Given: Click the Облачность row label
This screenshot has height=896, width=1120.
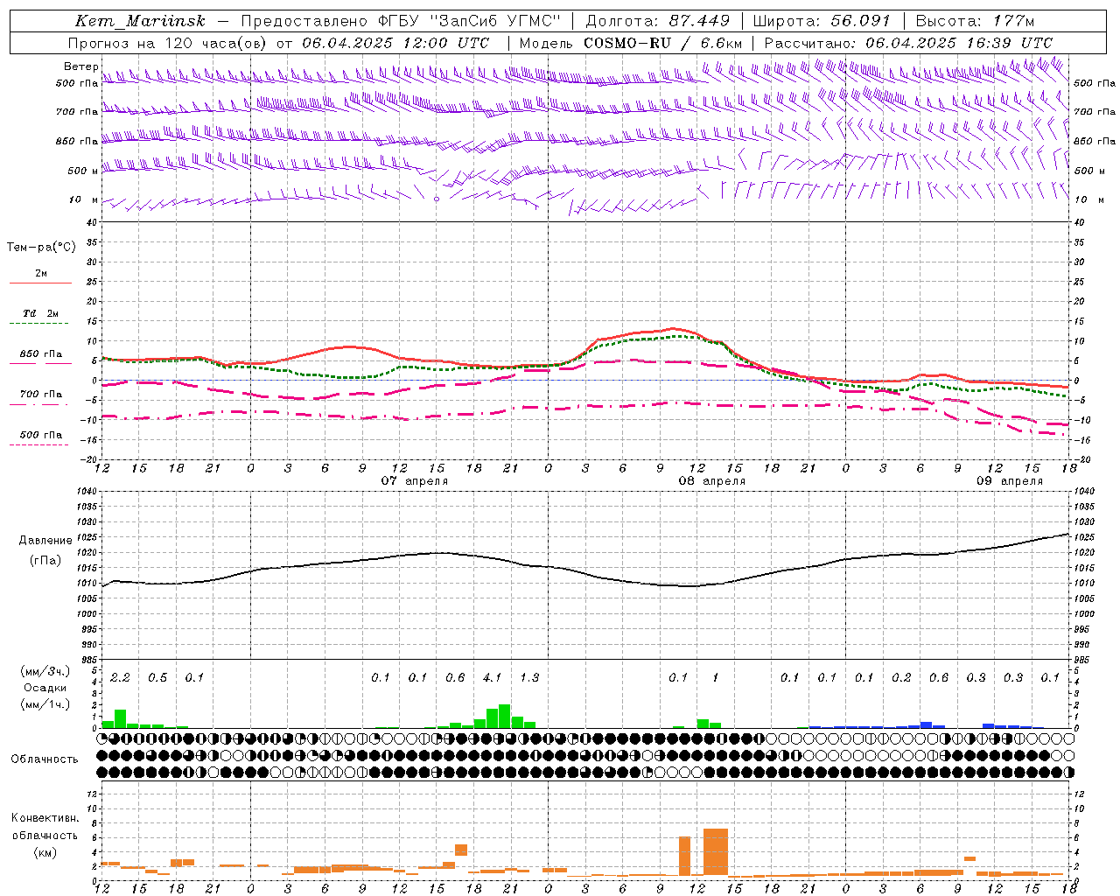Looking at the screenshot, I should coord(45,759).
